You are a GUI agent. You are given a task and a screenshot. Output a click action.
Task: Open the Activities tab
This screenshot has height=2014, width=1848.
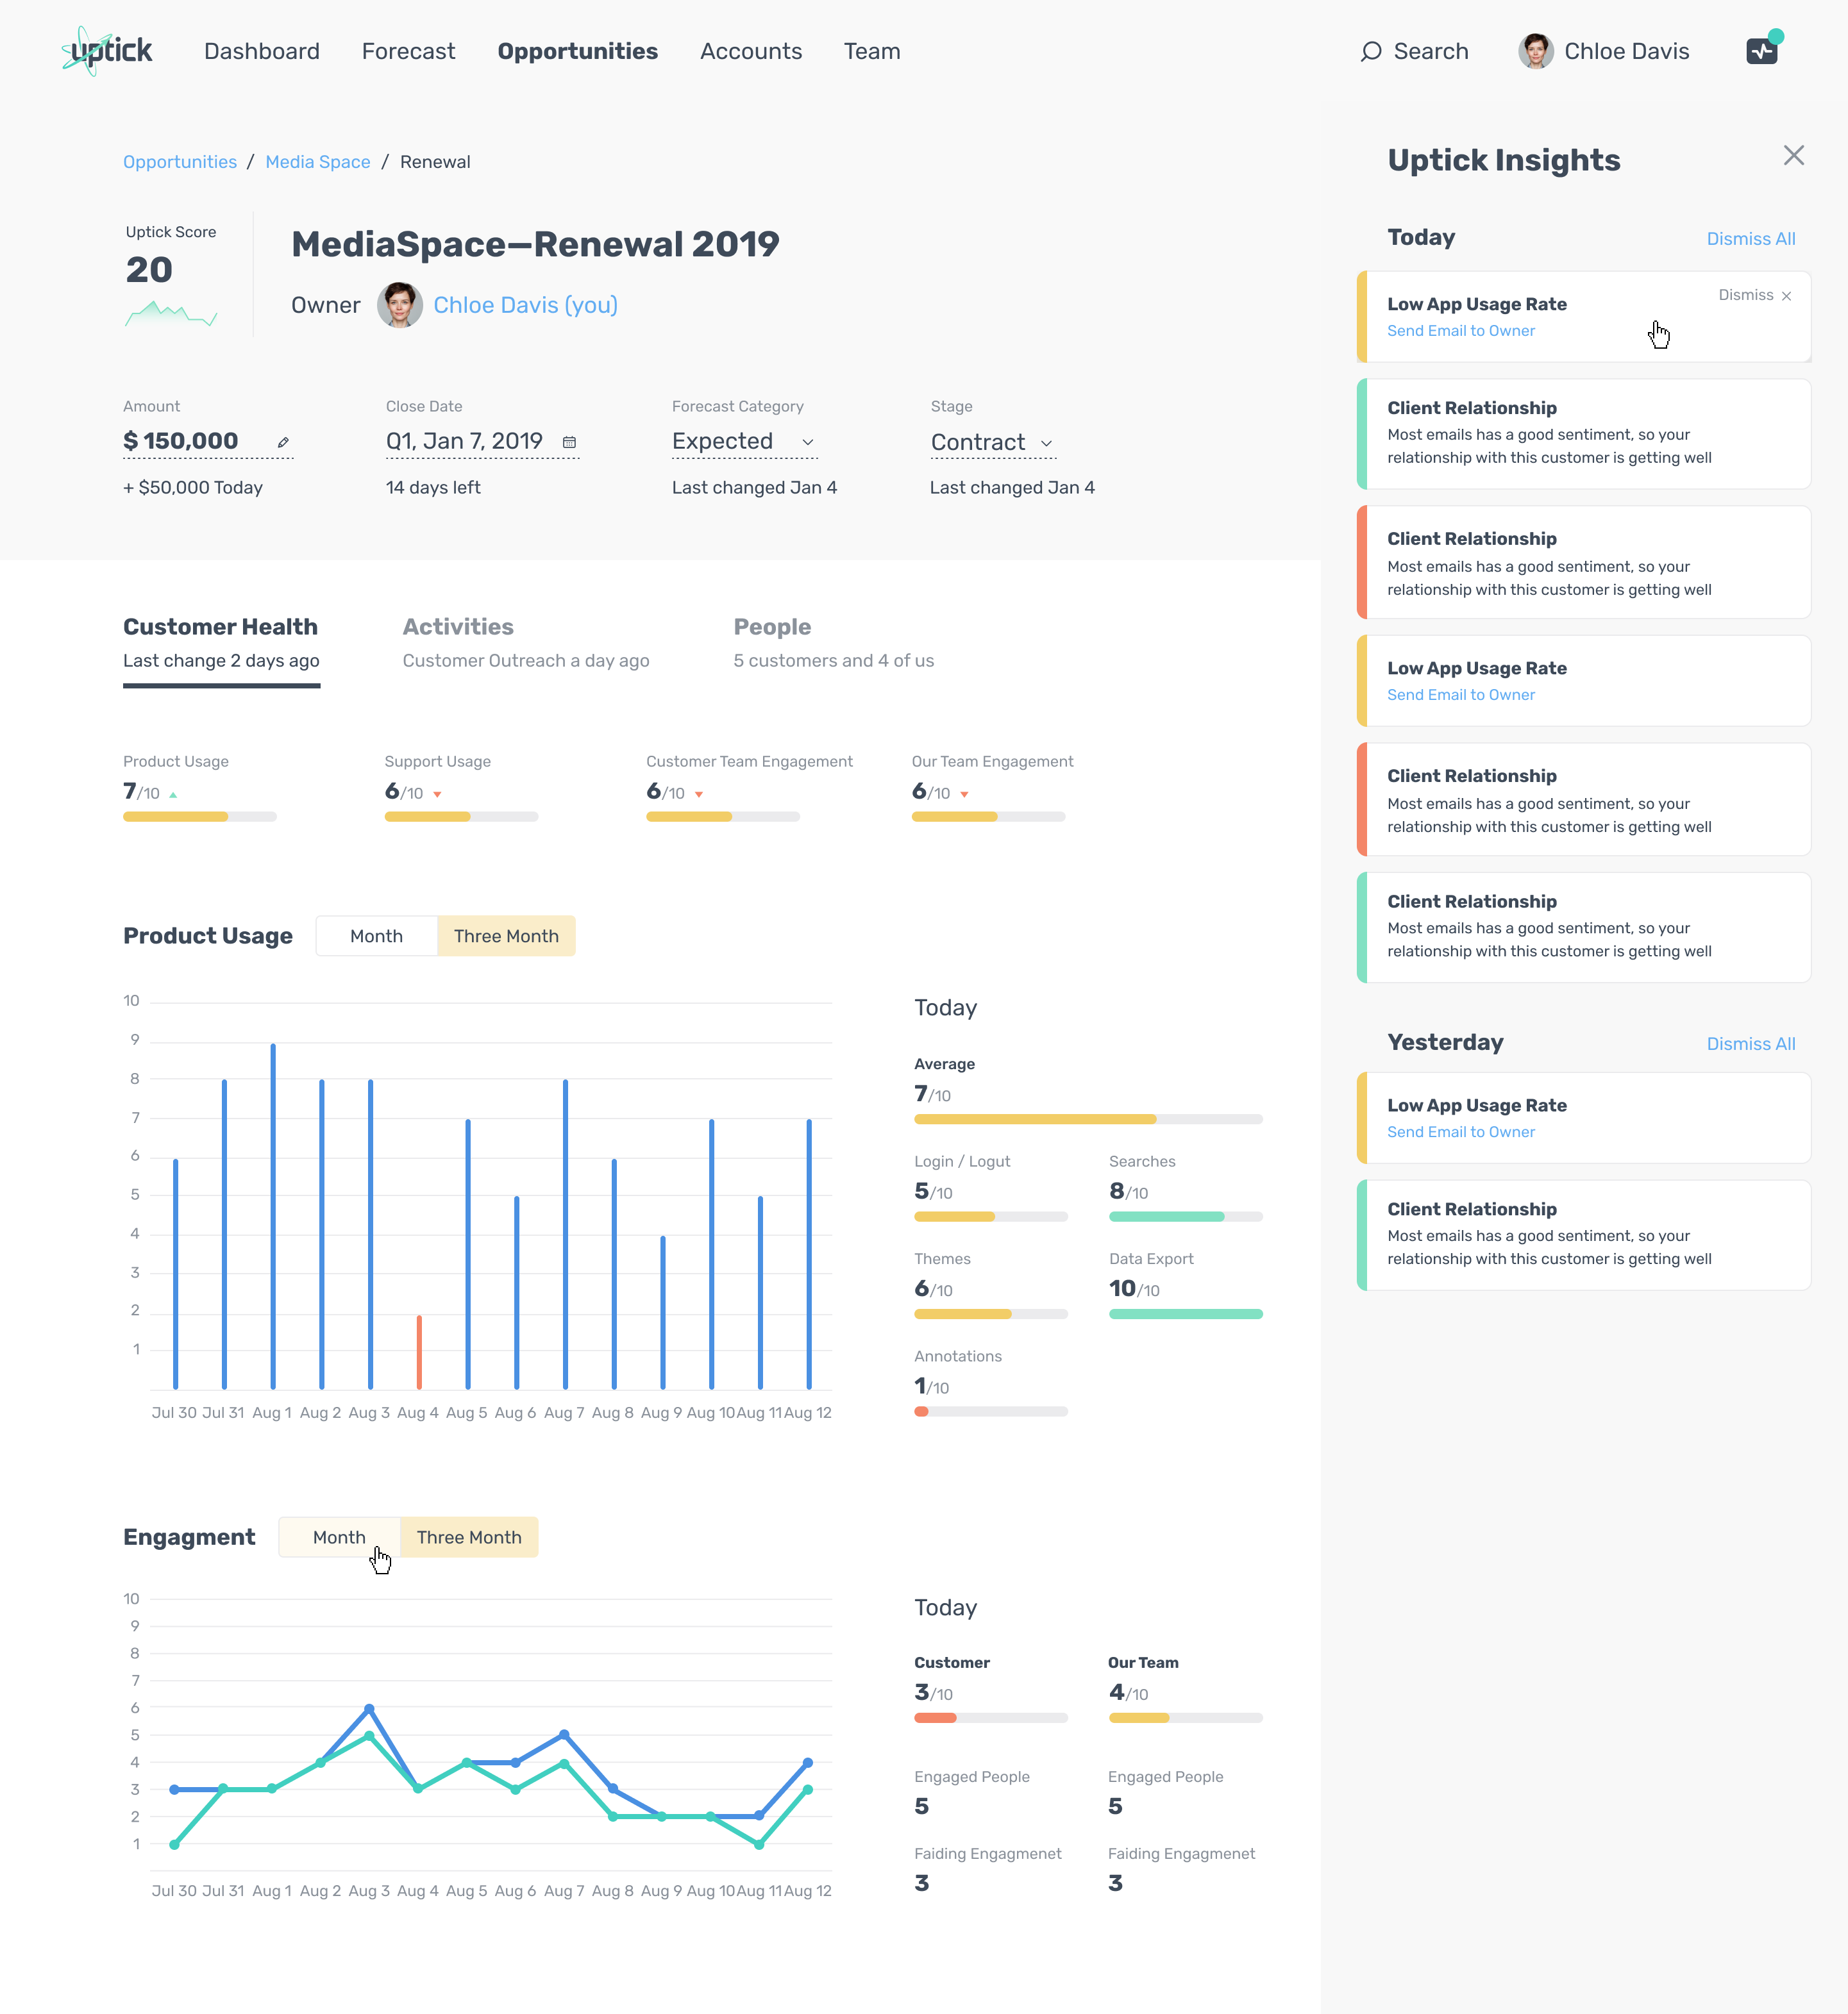[x=458, y=627]
